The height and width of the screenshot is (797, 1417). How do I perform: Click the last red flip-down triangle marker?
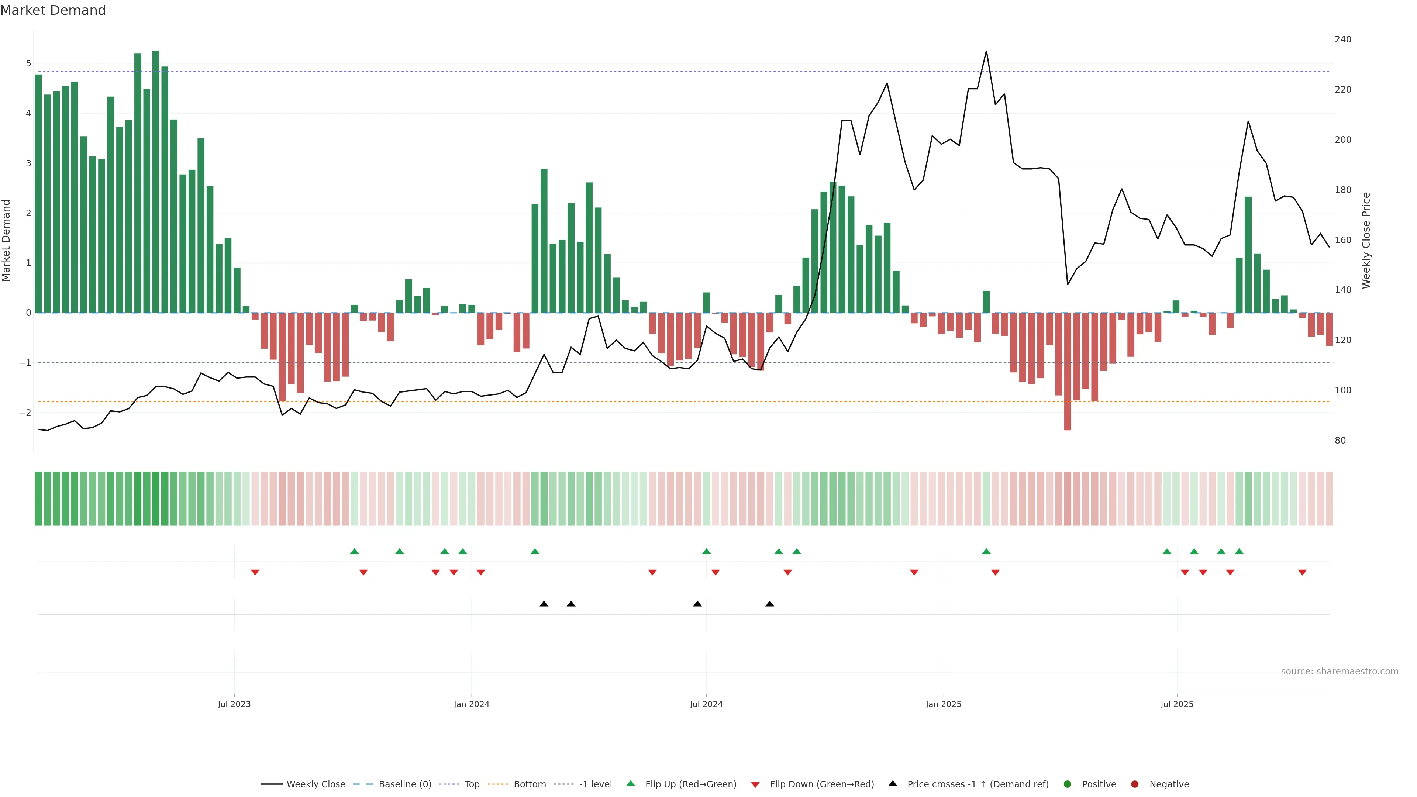click(1302, 573)
